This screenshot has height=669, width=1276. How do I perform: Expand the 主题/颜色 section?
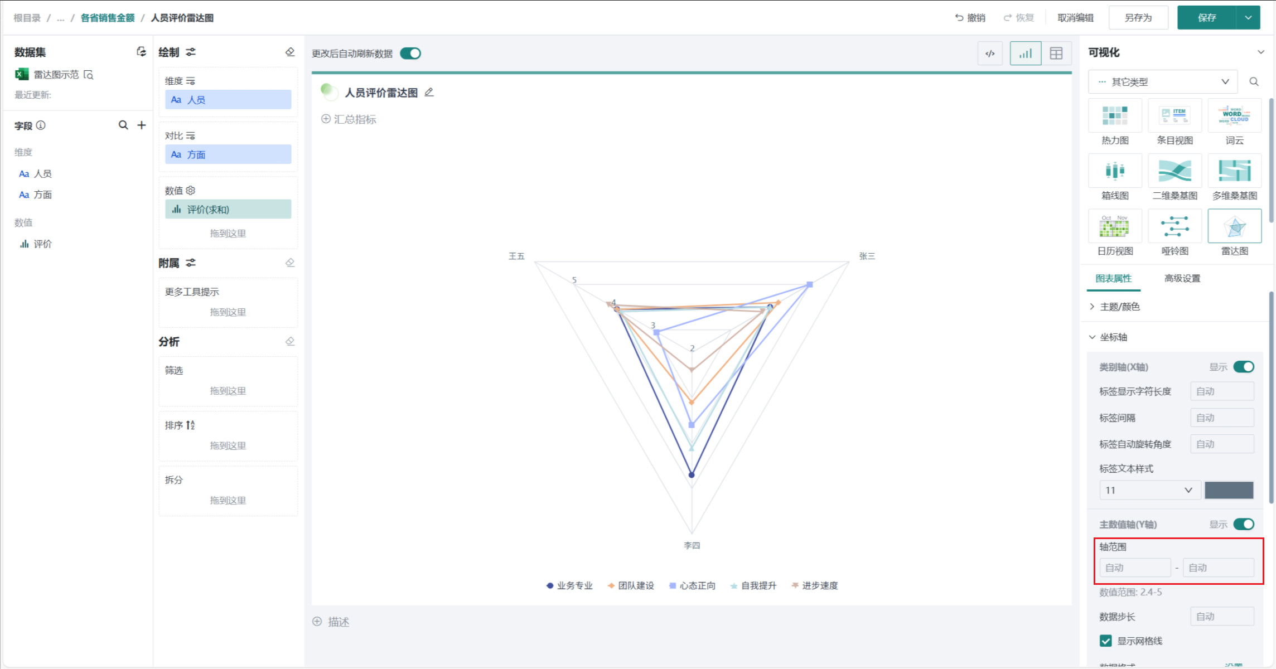(x=1119, y=307)
